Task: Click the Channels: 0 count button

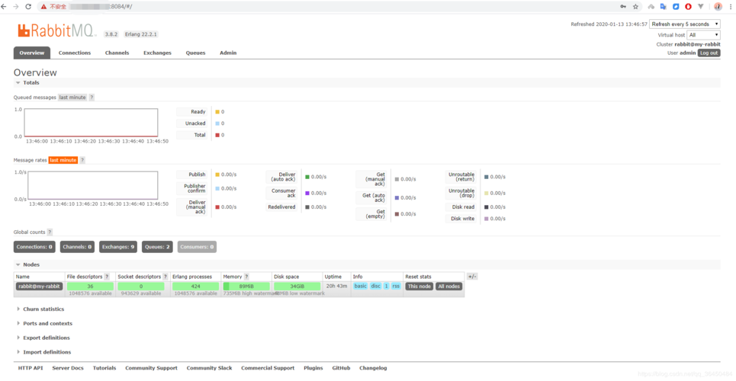Action: [x=78, y=246]
